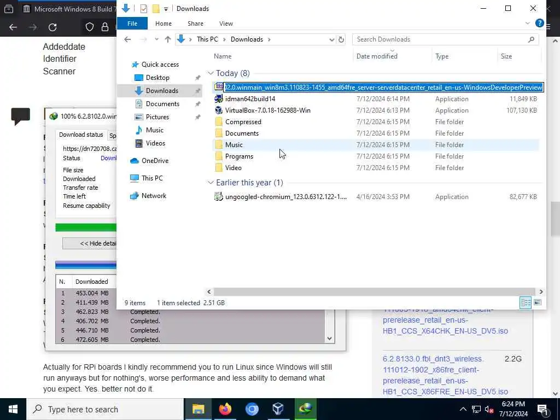This screenshot has width=560, height=420.
Task: Collapse the Earlier this year group
Action: pyautogui.click(x=211, y=183)
